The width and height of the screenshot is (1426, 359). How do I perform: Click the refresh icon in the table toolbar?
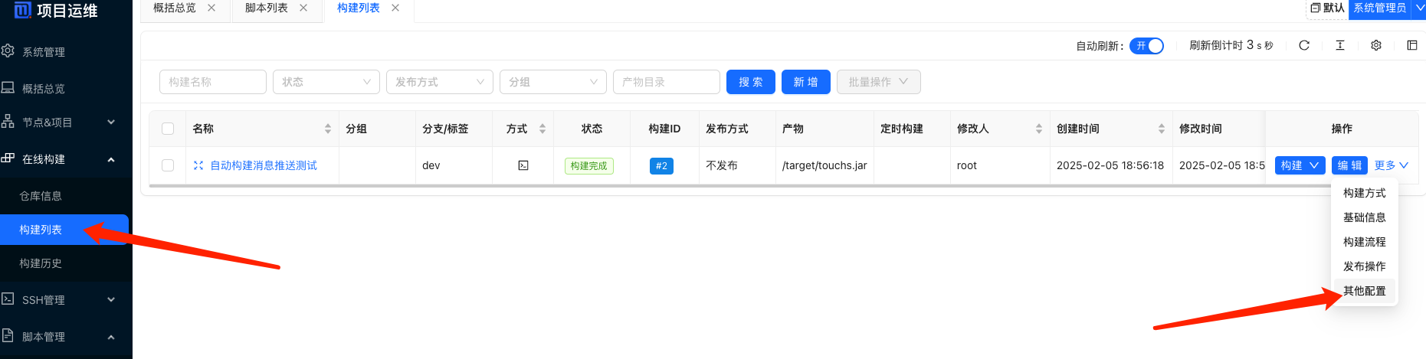1303,46
